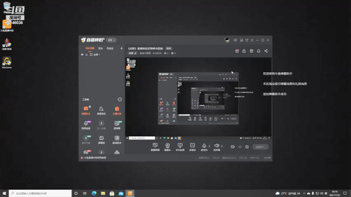Screen dimensions: 351x197
Task: Expand microphone options arrow
Action: tap(209, 146)
